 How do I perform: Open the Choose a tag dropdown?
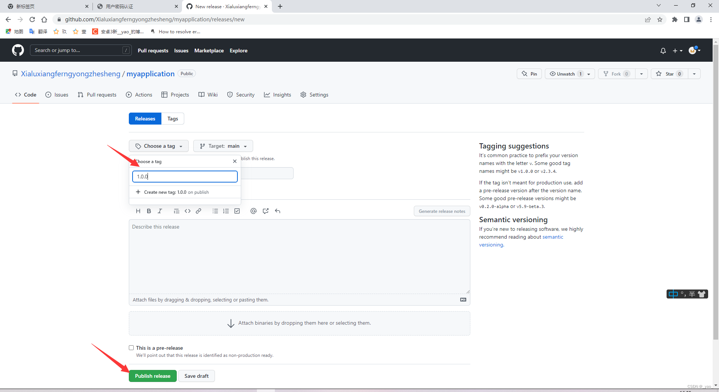(x=159, y=146)
